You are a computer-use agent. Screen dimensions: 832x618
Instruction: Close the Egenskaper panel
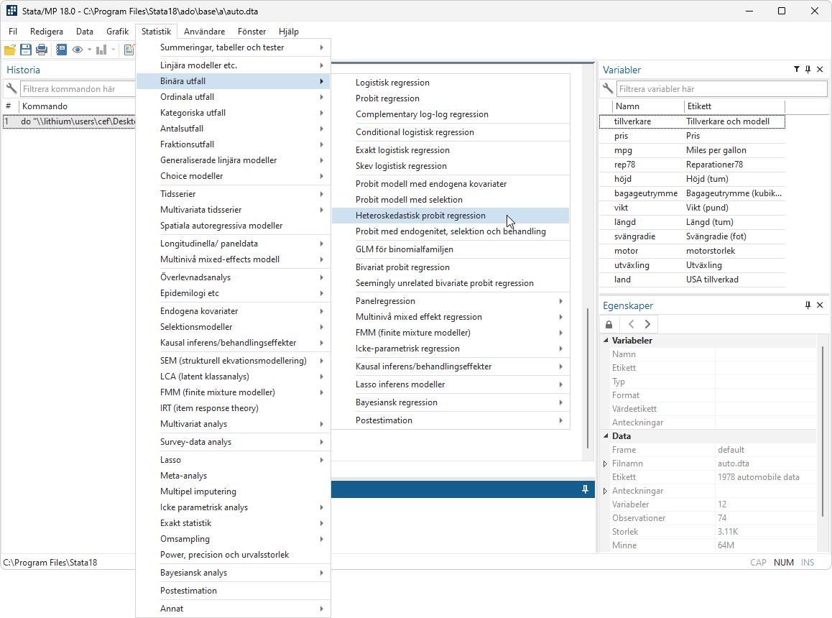pyautogui.click(x=820, y=305)
